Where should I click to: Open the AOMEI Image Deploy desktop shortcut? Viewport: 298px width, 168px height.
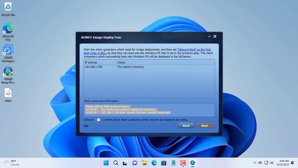(x=8, y=75)
